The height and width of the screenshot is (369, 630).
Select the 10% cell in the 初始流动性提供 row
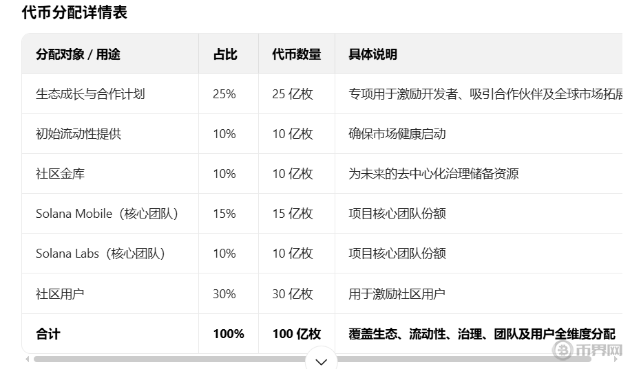click(224, 133)
